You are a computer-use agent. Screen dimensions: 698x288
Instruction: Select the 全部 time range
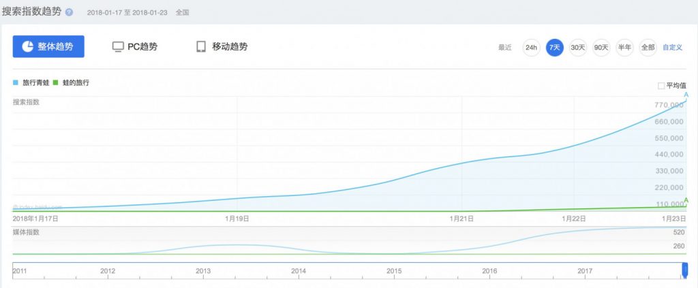point(648,48)
